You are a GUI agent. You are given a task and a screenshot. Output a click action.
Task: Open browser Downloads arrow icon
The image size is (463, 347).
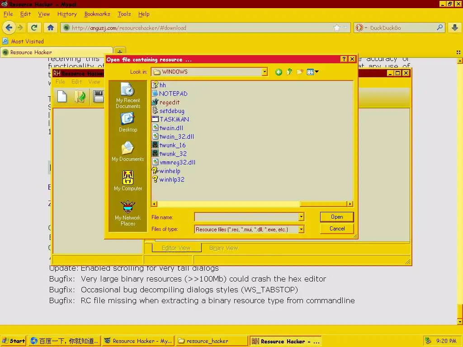click(x=455, y=28)
